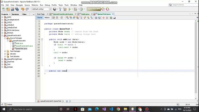The height and width of the screenshot is (112, 199).
Task: Open the dropdown arrow next to Run Project
Action: (72, 9)
